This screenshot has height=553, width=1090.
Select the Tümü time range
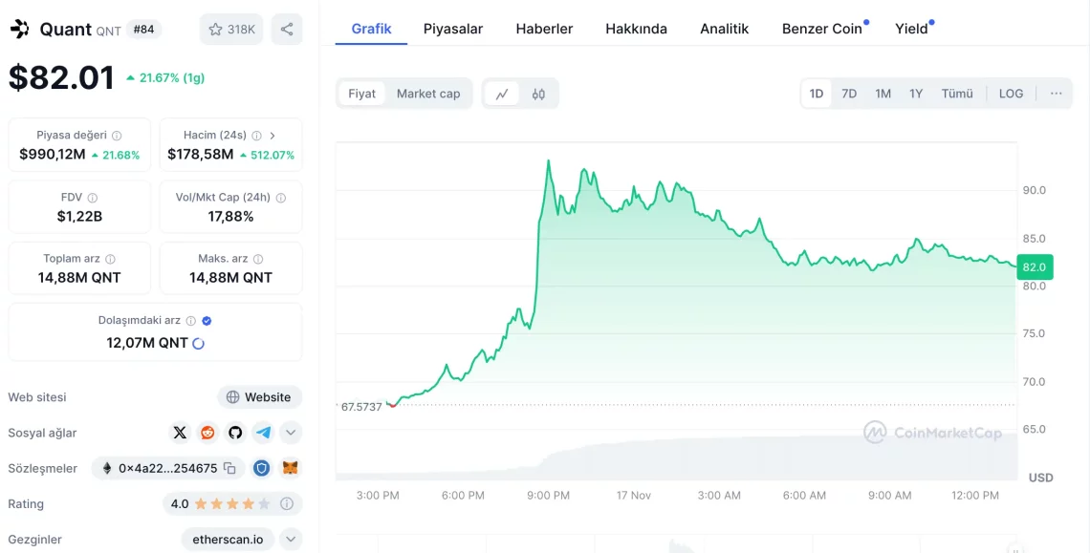[957, 94]
